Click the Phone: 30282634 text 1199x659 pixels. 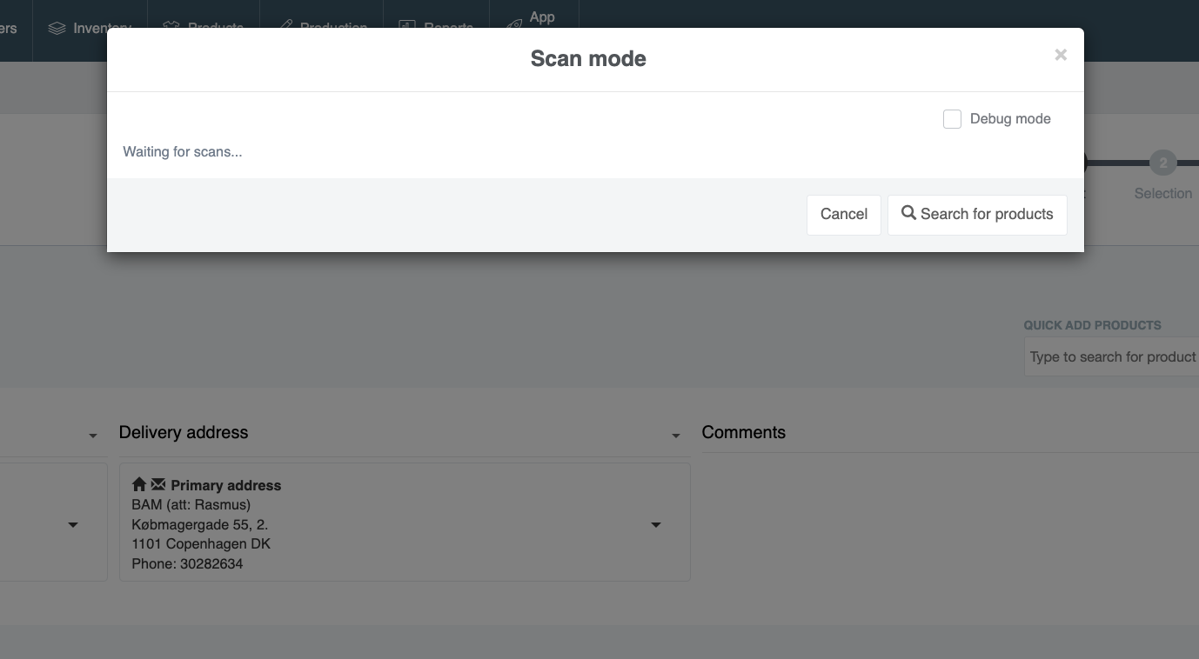(187, 563)
